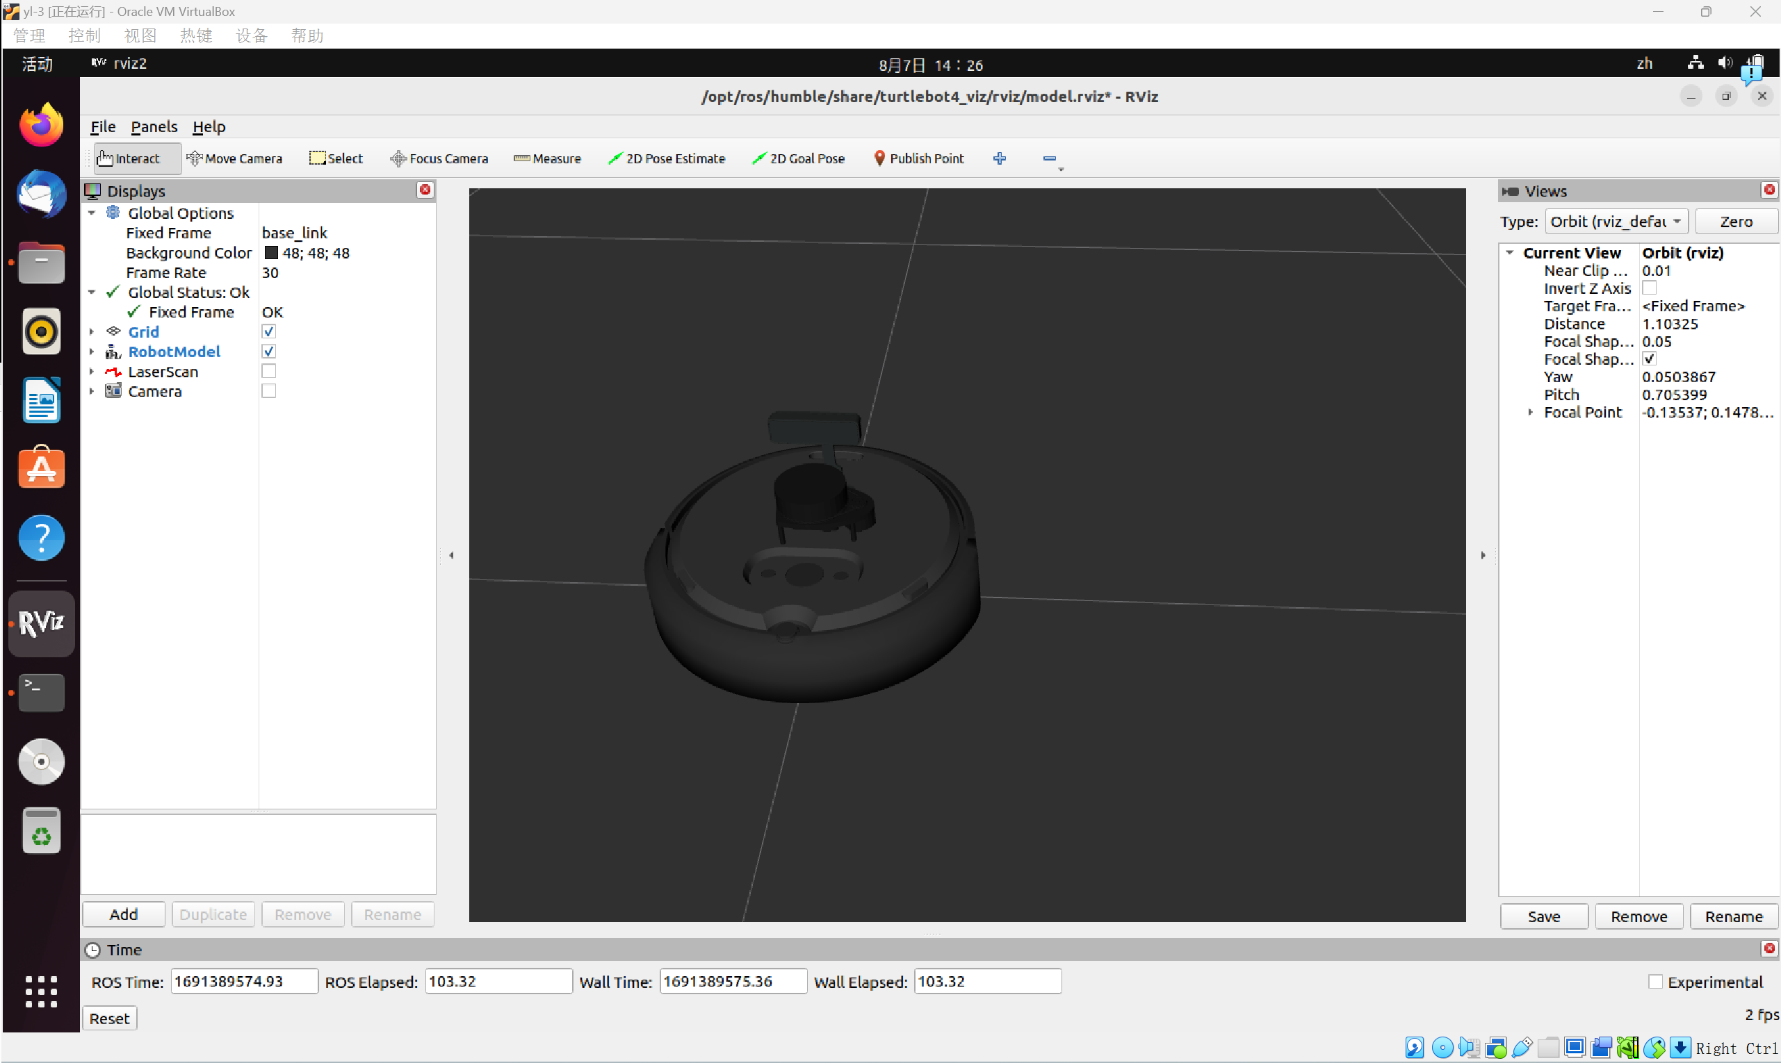
Task: Activate the Publish Point tool
Action: tap(919, 158)
